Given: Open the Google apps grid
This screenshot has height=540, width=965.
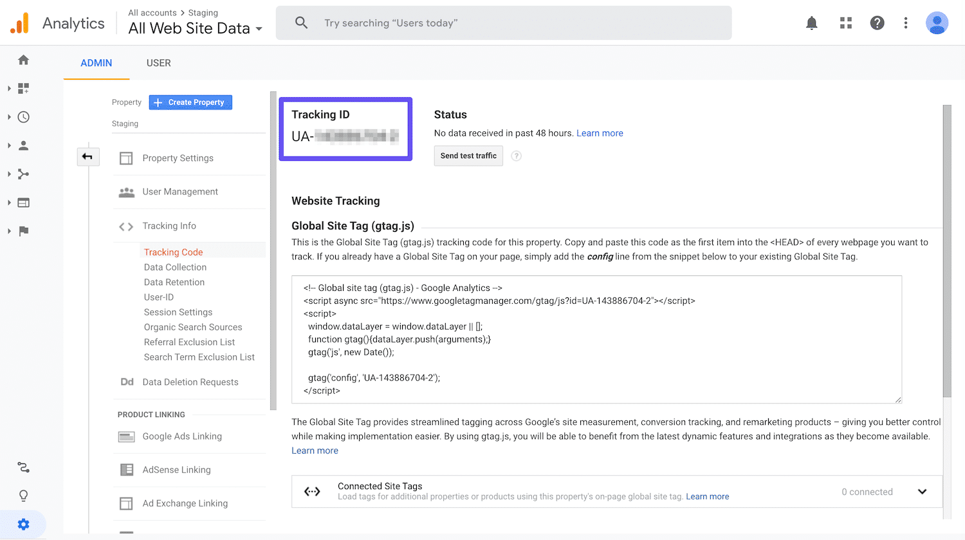Looking at the screenshot, I should tap(845, 23).
